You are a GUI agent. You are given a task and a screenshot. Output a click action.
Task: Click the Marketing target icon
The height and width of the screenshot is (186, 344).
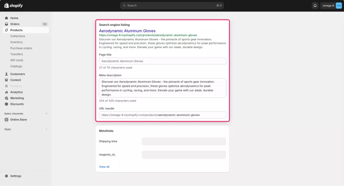(6, 98)
